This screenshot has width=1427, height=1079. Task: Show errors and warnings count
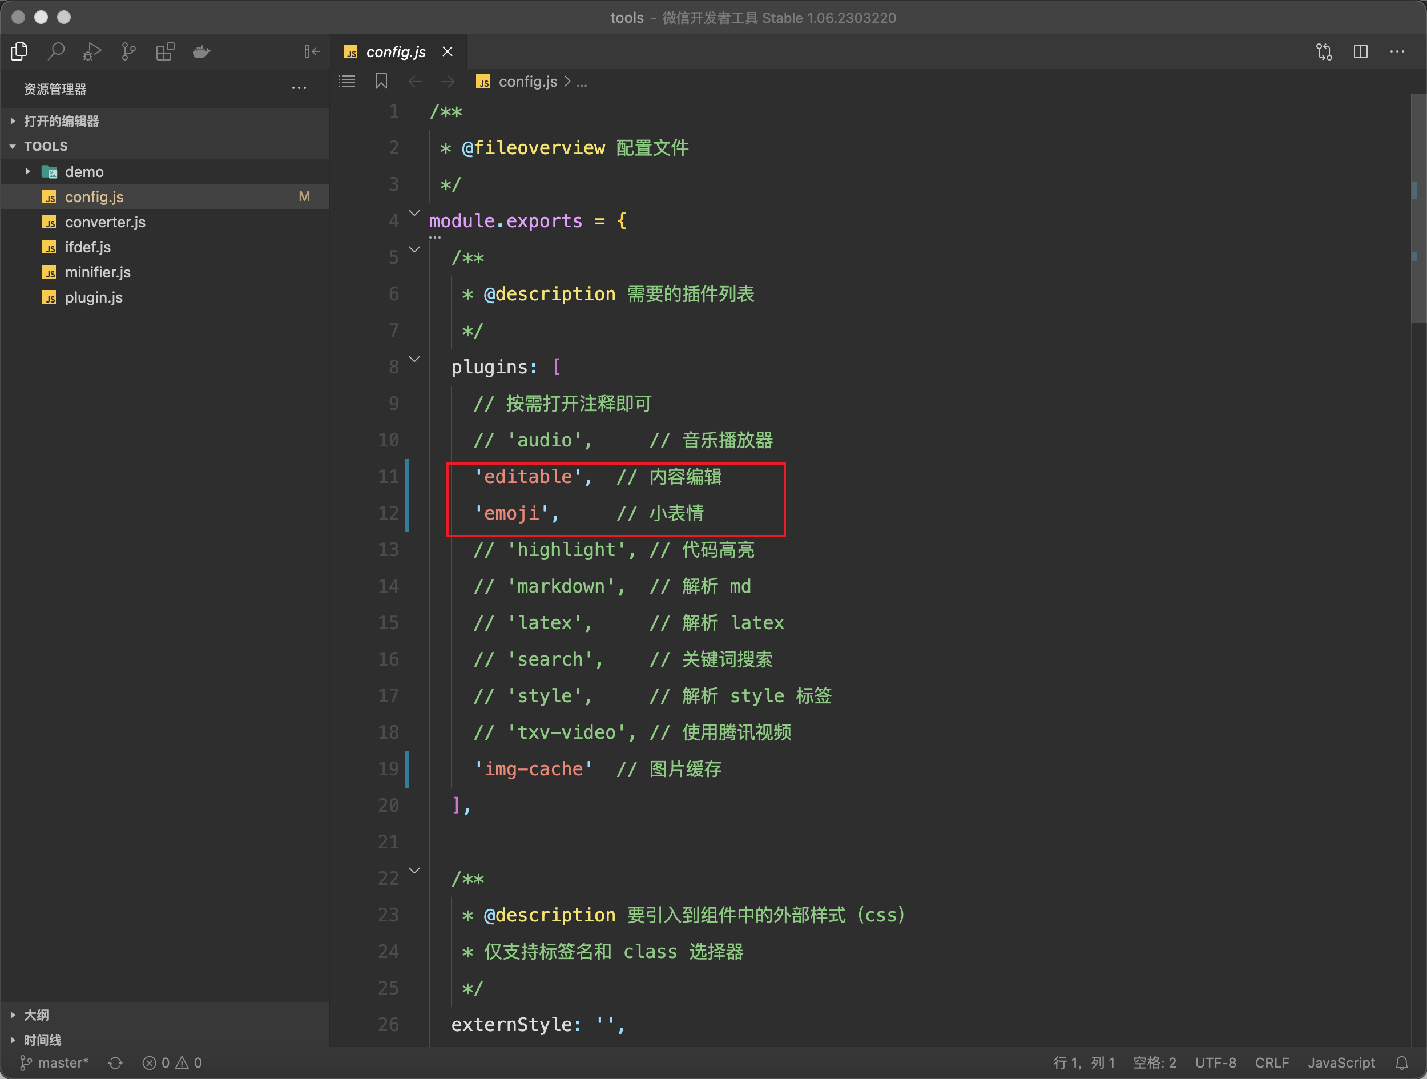172,1063
